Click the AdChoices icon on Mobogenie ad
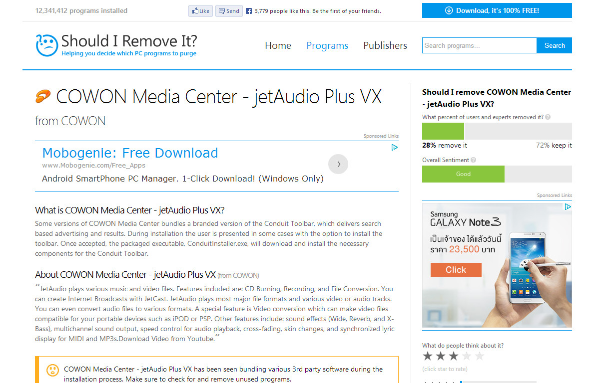The width and height of the screenshot is (610, 383). tap(394, 148)
